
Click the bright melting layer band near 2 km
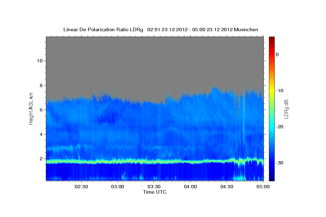[155, 161]
